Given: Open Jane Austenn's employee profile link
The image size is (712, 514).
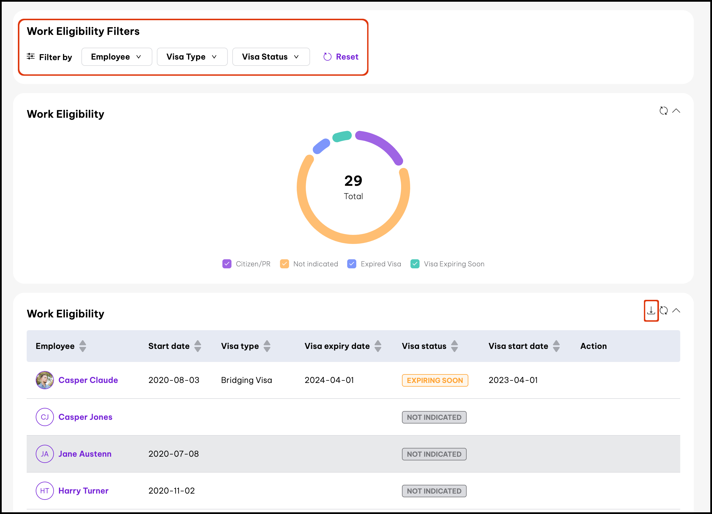Looking at the screenshot, I should [x=85, y=454].
